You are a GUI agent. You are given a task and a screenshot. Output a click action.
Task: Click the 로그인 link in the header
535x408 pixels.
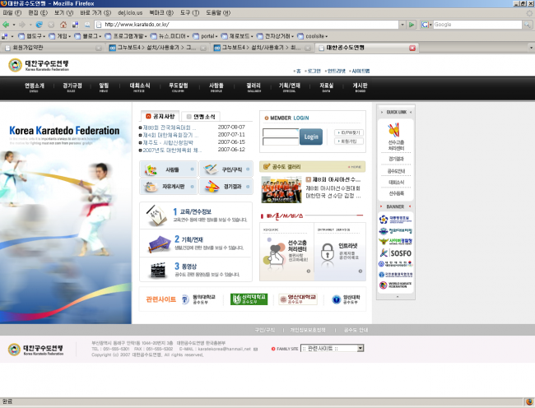[x=314, y=71]
